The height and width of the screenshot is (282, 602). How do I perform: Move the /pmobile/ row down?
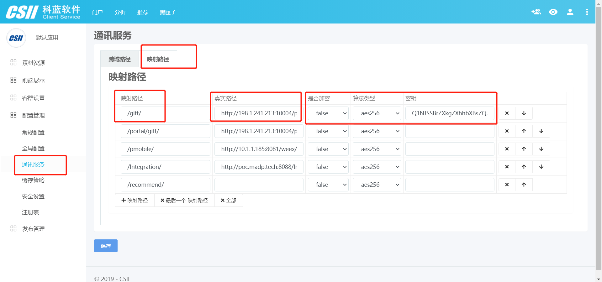point(541,149)
